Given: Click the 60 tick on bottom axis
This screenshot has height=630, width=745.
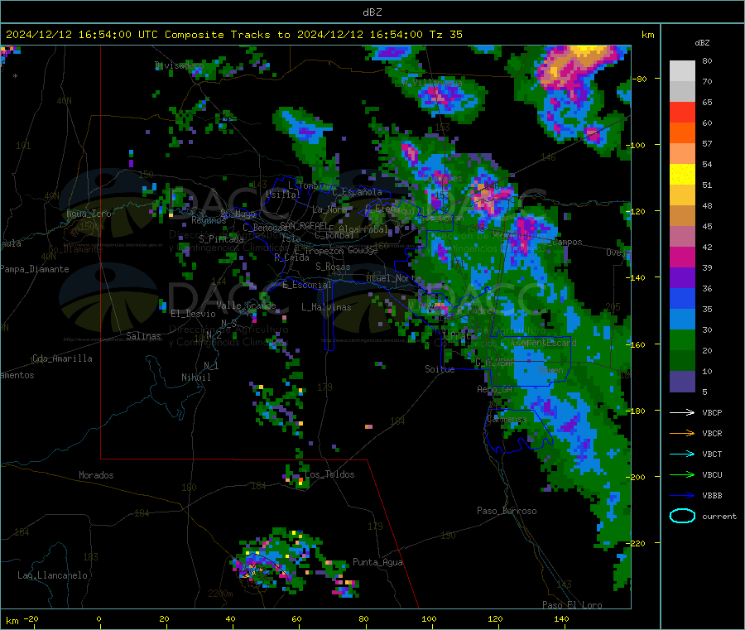Looking at the screenshot, I should [x=296, y=618].
